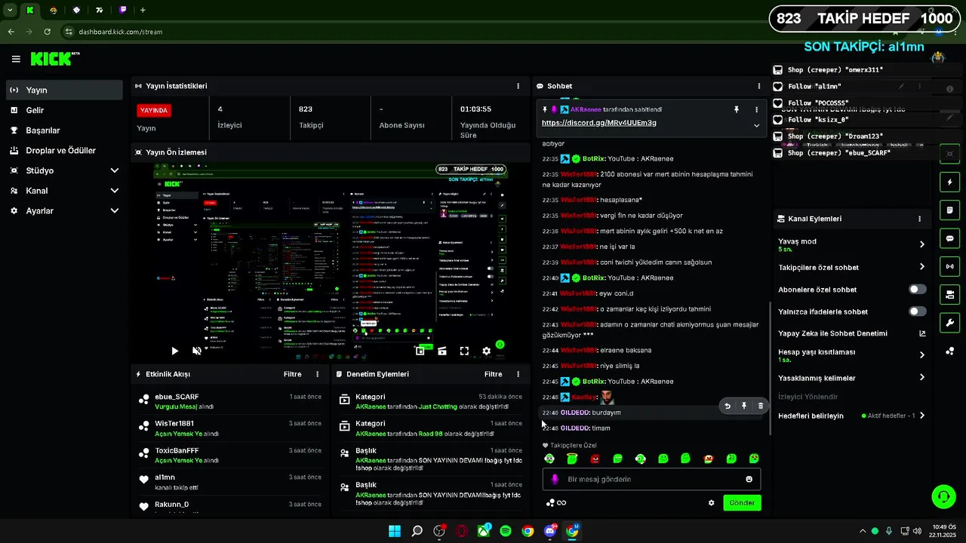
Task: Open the emoji picker in message box
Action: tap(749, 479)
